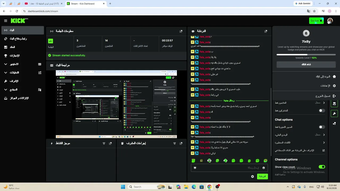Viewport: 340px width, 191px height.
Task: Open the profile avatar menu
Action: (x=330, y=21)
